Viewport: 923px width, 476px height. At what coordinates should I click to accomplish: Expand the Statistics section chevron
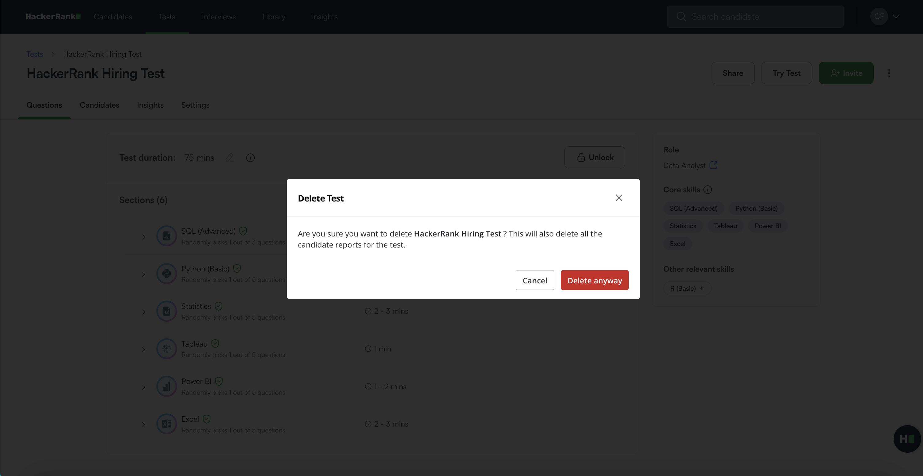coord(143,312)
